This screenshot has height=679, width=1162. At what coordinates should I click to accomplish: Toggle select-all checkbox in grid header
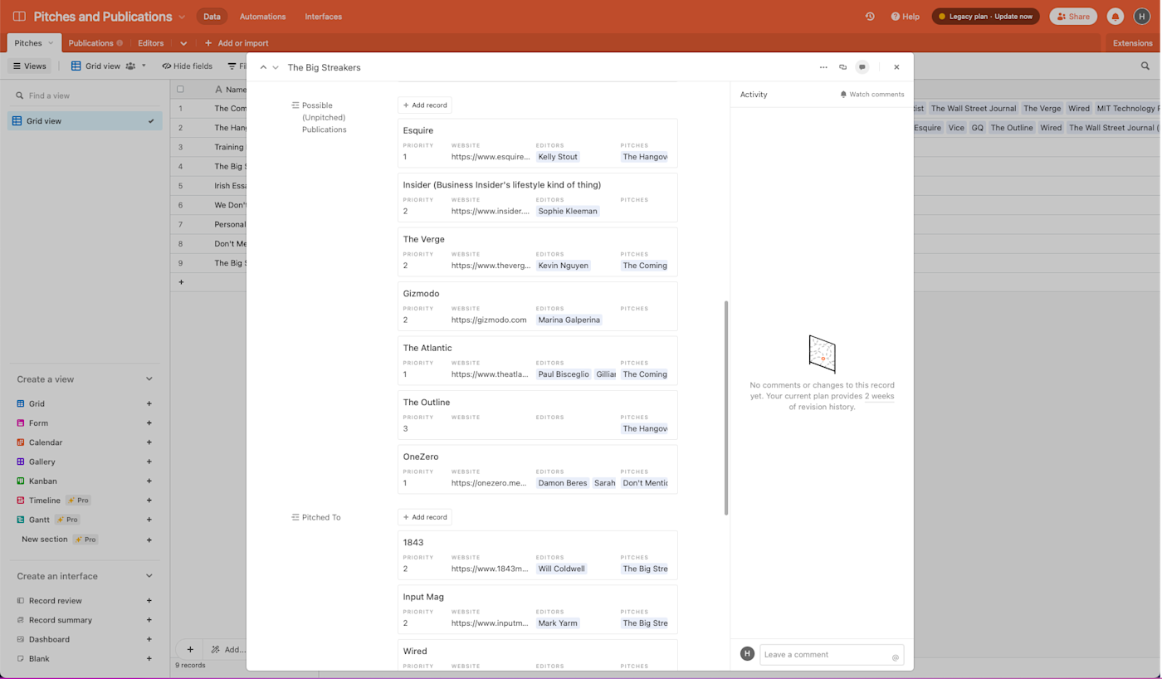(180, 89)
